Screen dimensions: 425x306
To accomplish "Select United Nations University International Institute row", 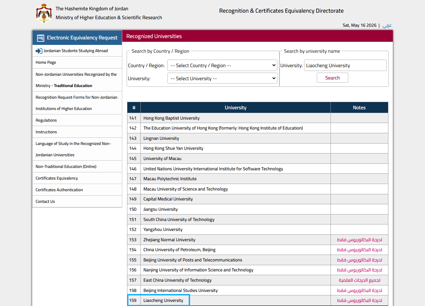I will (258, 169).
